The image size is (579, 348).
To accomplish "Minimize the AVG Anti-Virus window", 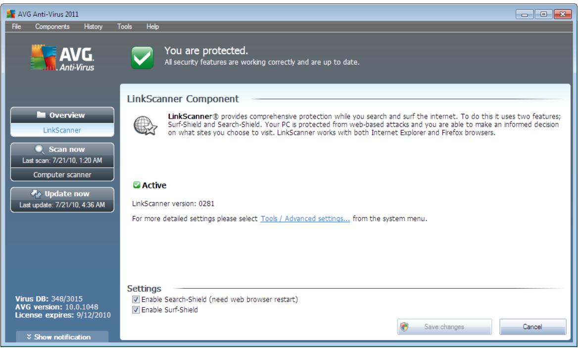I will pos(525,14).
